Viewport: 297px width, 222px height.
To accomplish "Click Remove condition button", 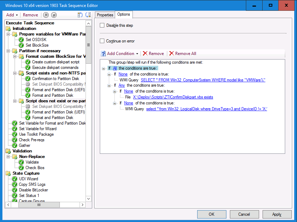I will coord(153,54).
